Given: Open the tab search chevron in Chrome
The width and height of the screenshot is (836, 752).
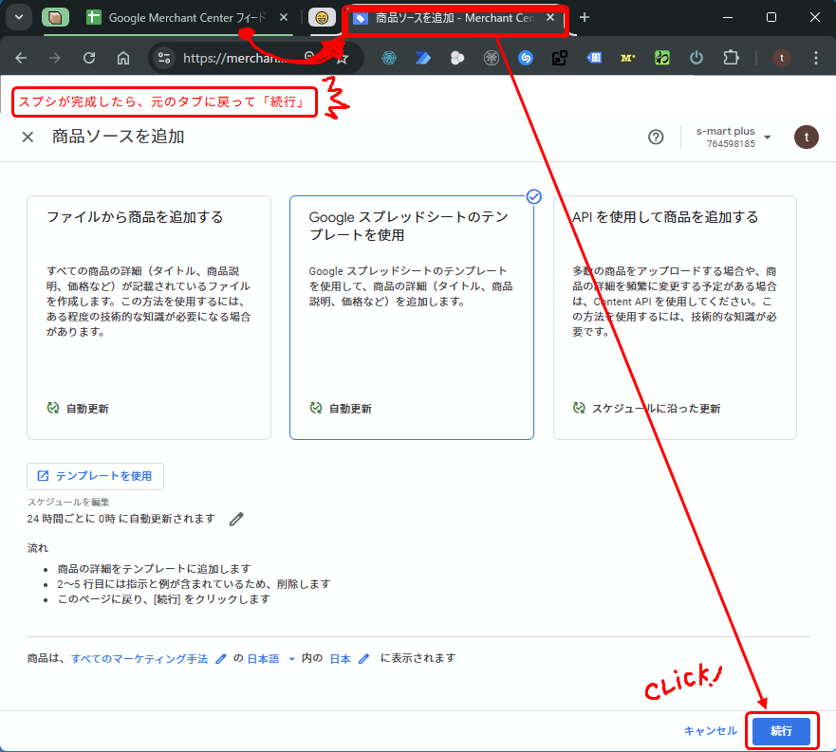Looking at the screenshot, I should click(18, 17).
